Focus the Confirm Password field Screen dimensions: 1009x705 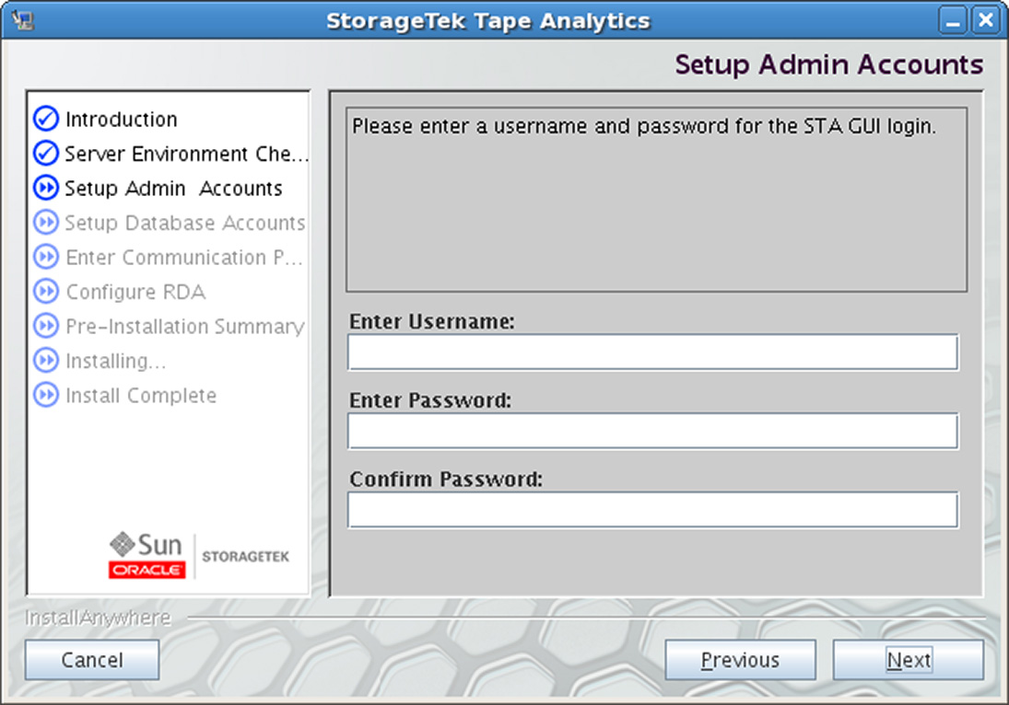point(652,510)
